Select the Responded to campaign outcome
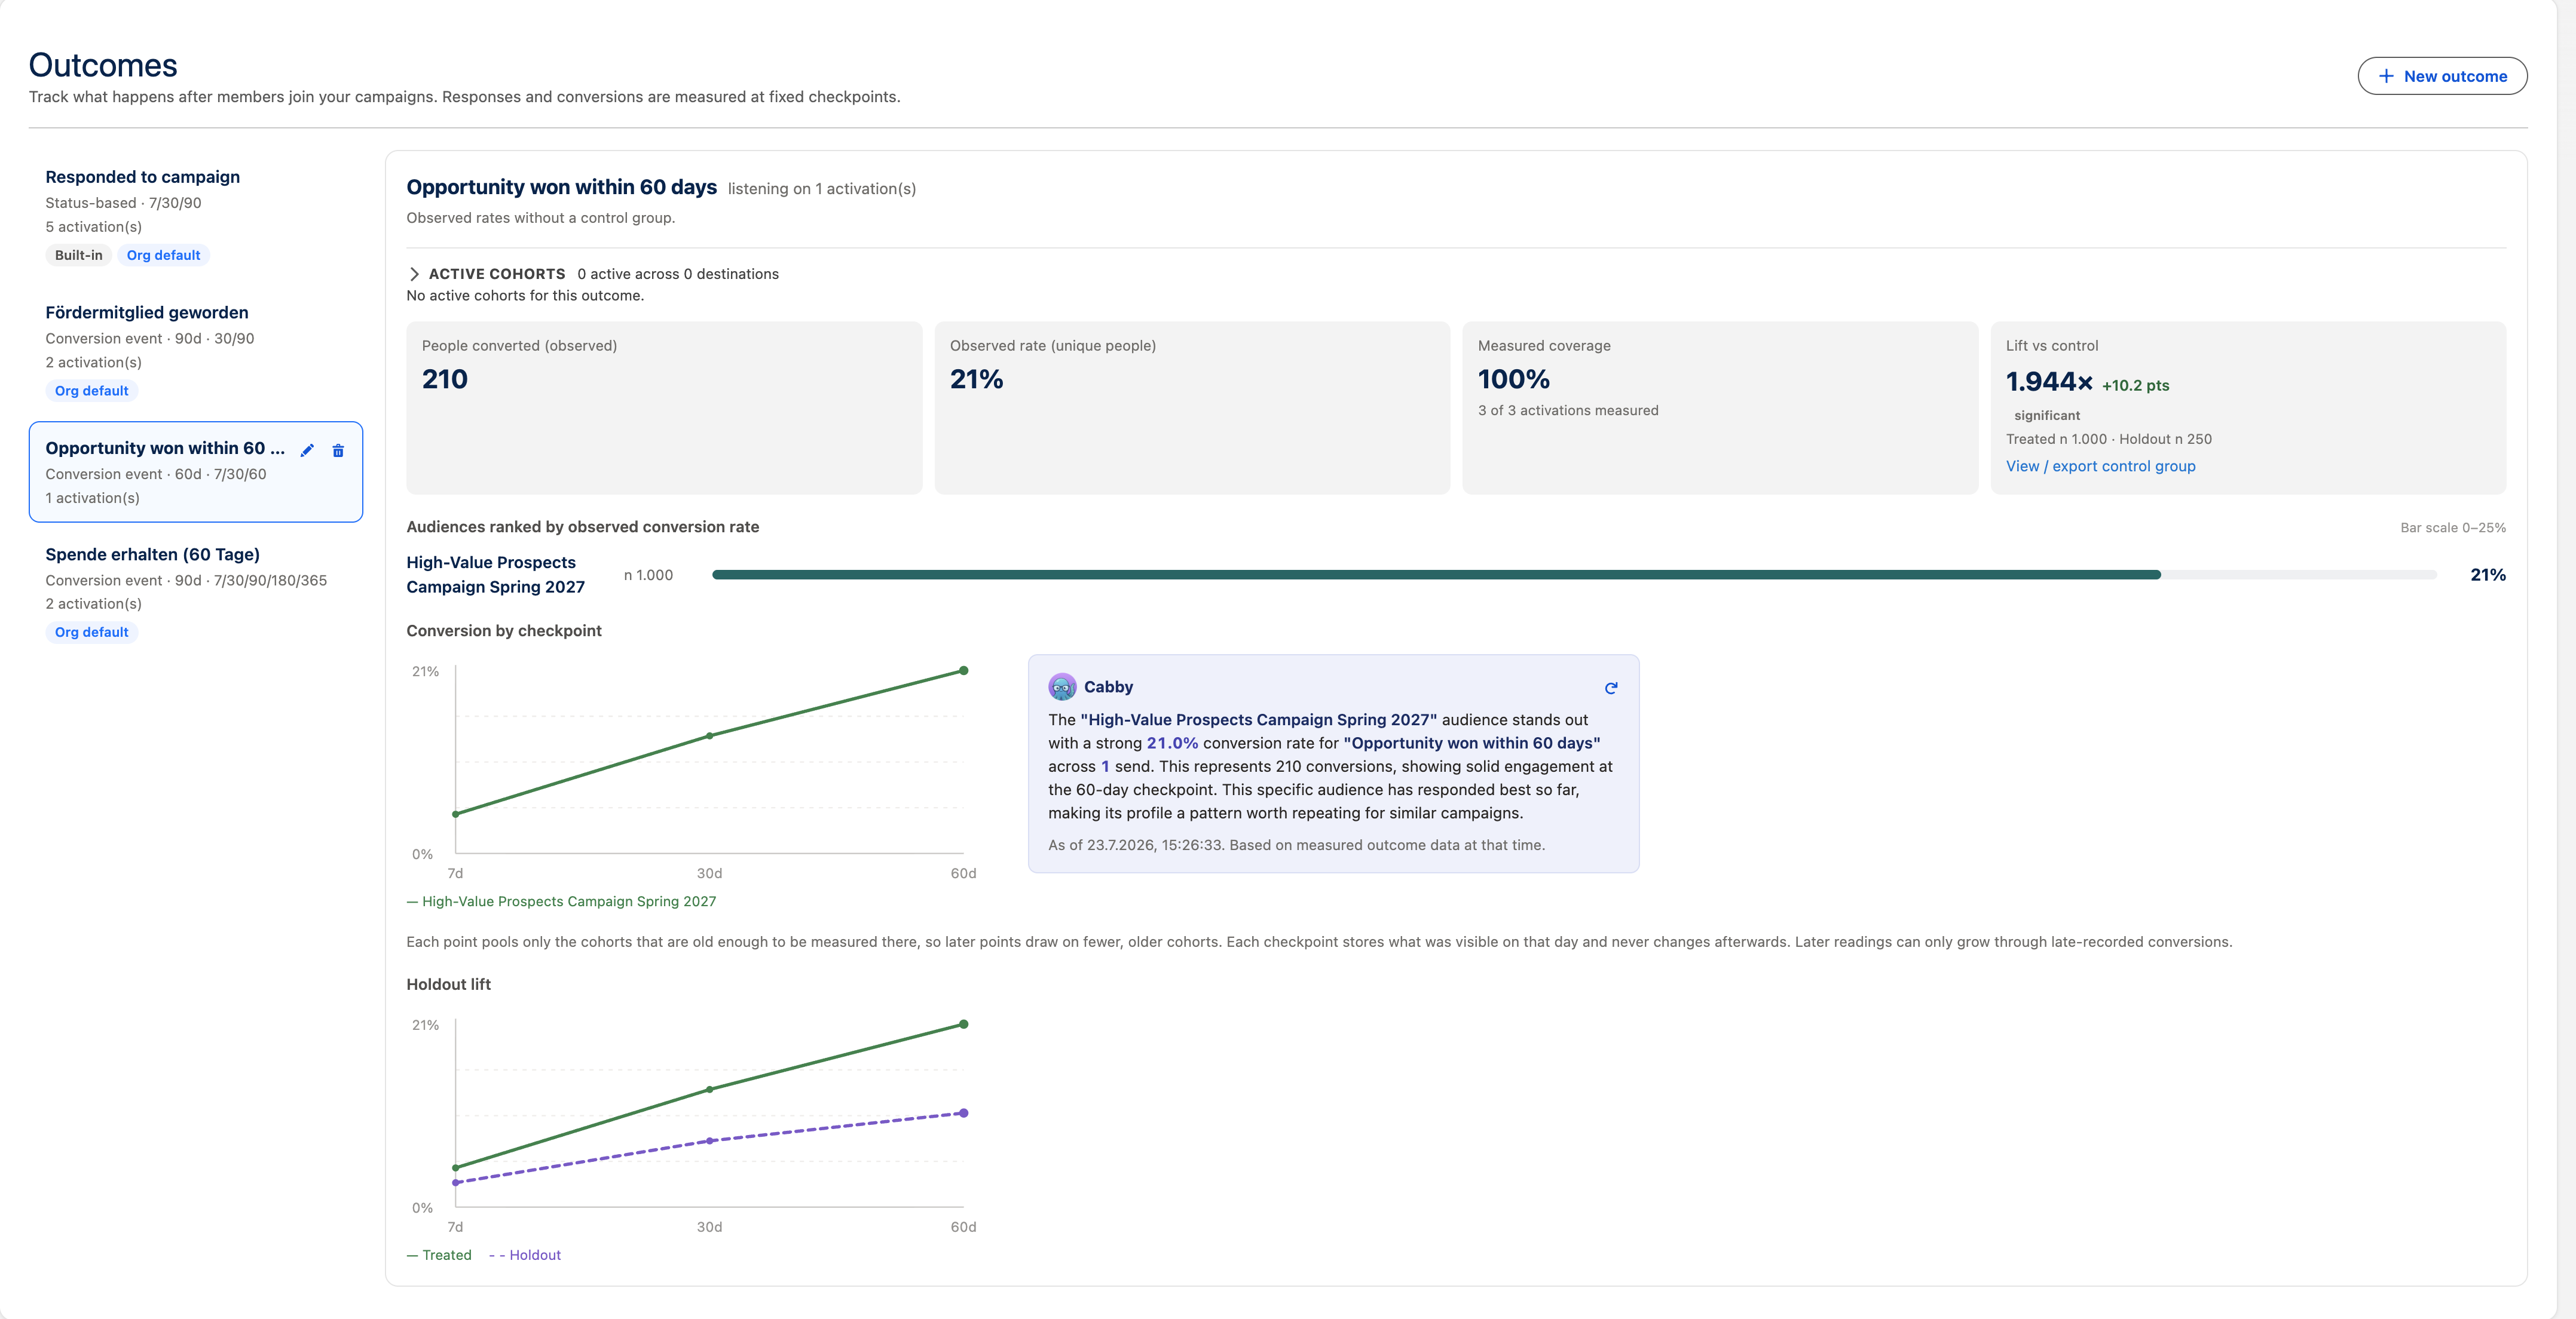Screen dimensions: 2576x1319 [x=196, y=215]
